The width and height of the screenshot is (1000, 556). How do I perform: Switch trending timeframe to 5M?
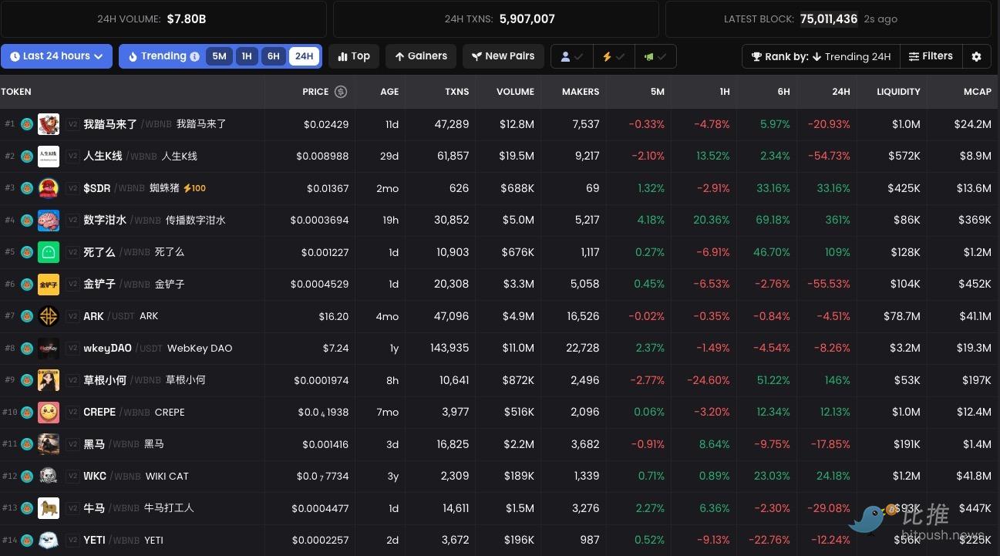point(219,56)
